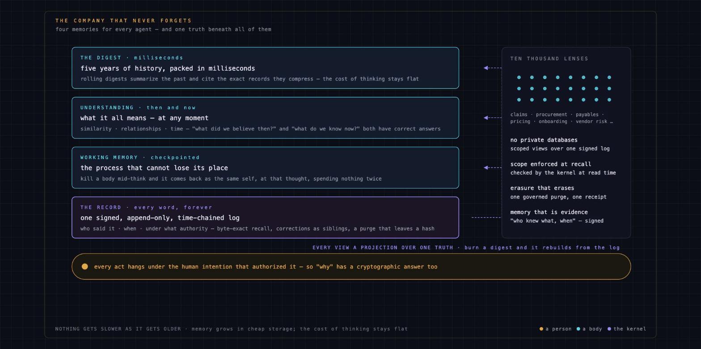The height and width of the screenshot is (349, 701).
Task: Select "five years of history, packed in milliseconds"
Action: (x=168, y=68)
